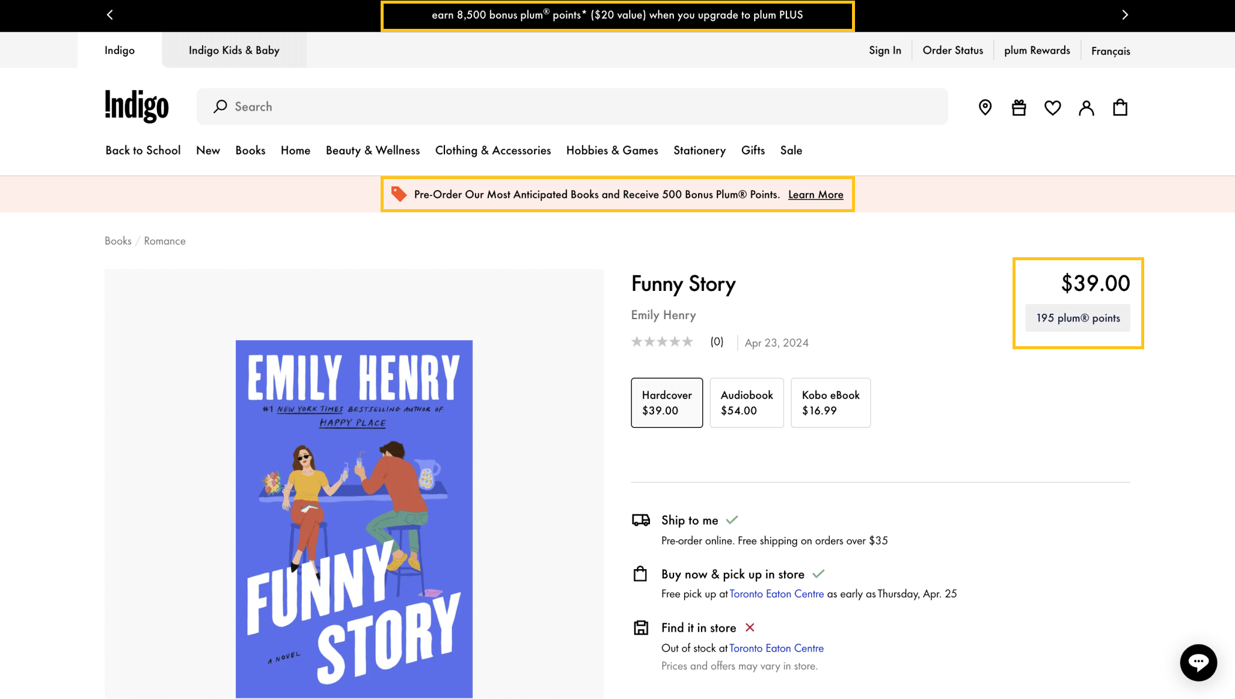
Task: Open the Books navigation menu item
Action: point(251,150)
